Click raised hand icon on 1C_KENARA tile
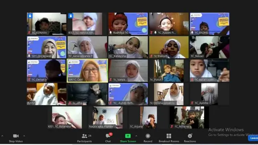This screenshot has width=258, height=145. click(30, 16)
